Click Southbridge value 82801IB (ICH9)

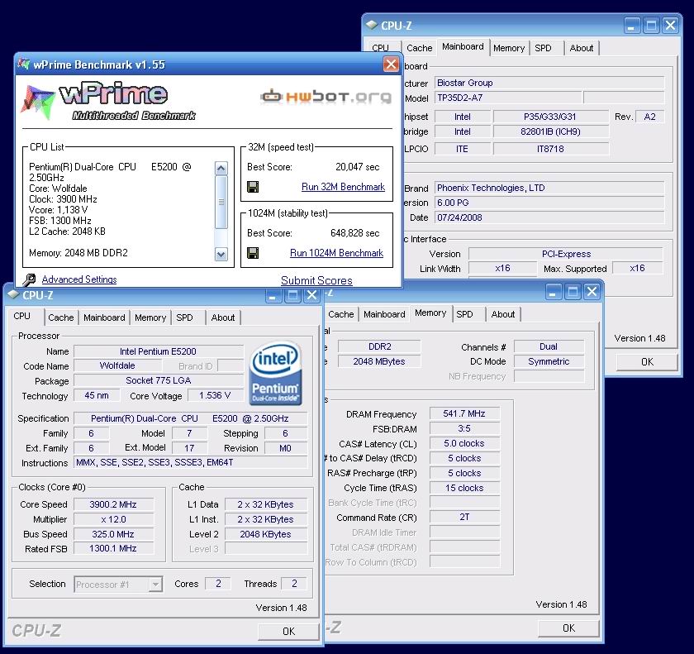click(x=550, y=131)
